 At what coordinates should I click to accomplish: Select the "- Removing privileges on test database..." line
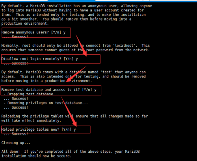point(46,103)
